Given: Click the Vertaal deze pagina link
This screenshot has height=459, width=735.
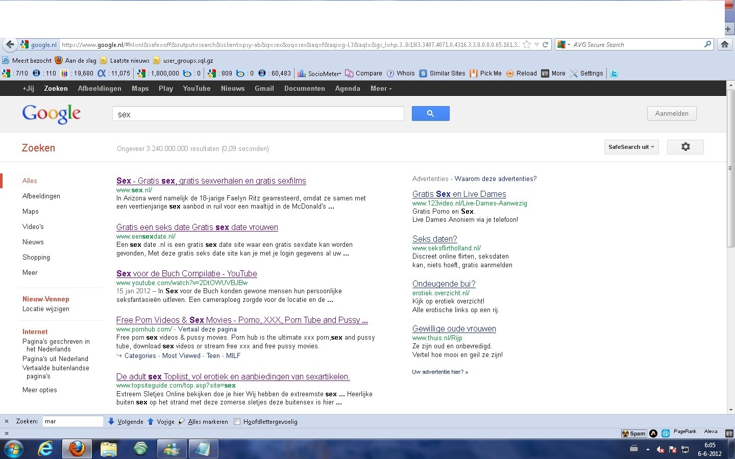Looking at the screenshot, I should [x=208, y=329].
